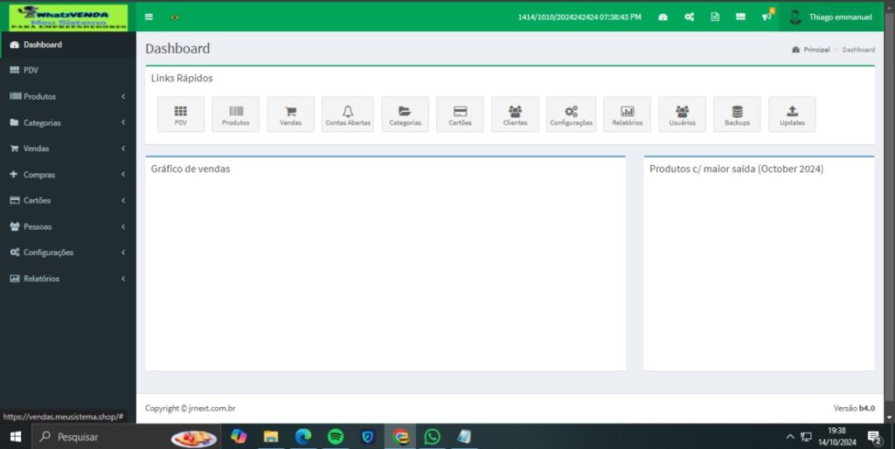Open Compras sidebar menu item
Viewport: 895px width, 449px height.
68,175
